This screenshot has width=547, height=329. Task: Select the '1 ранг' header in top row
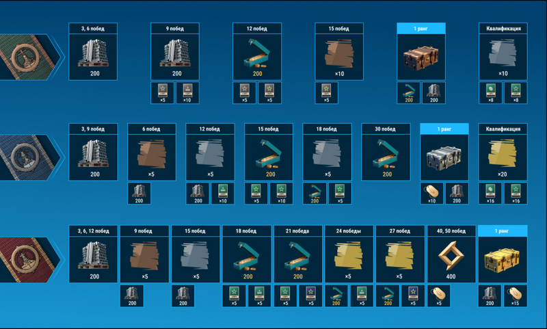click(421, 28)
